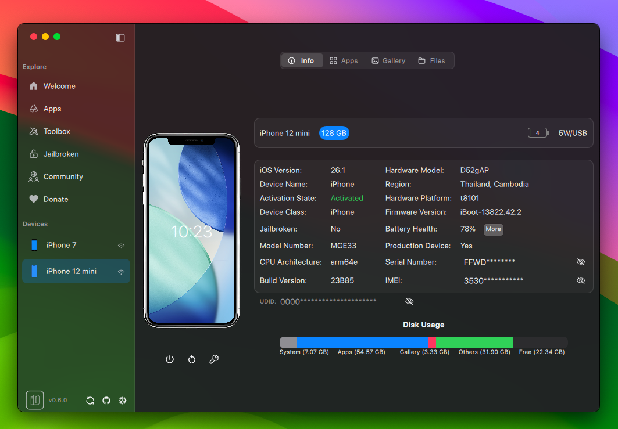Click the refresh update icon in sidebar footer

[90, 401]
